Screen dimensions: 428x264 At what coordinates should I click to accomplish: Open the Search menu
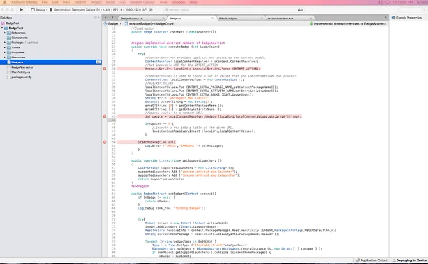(x=81, y=2)
